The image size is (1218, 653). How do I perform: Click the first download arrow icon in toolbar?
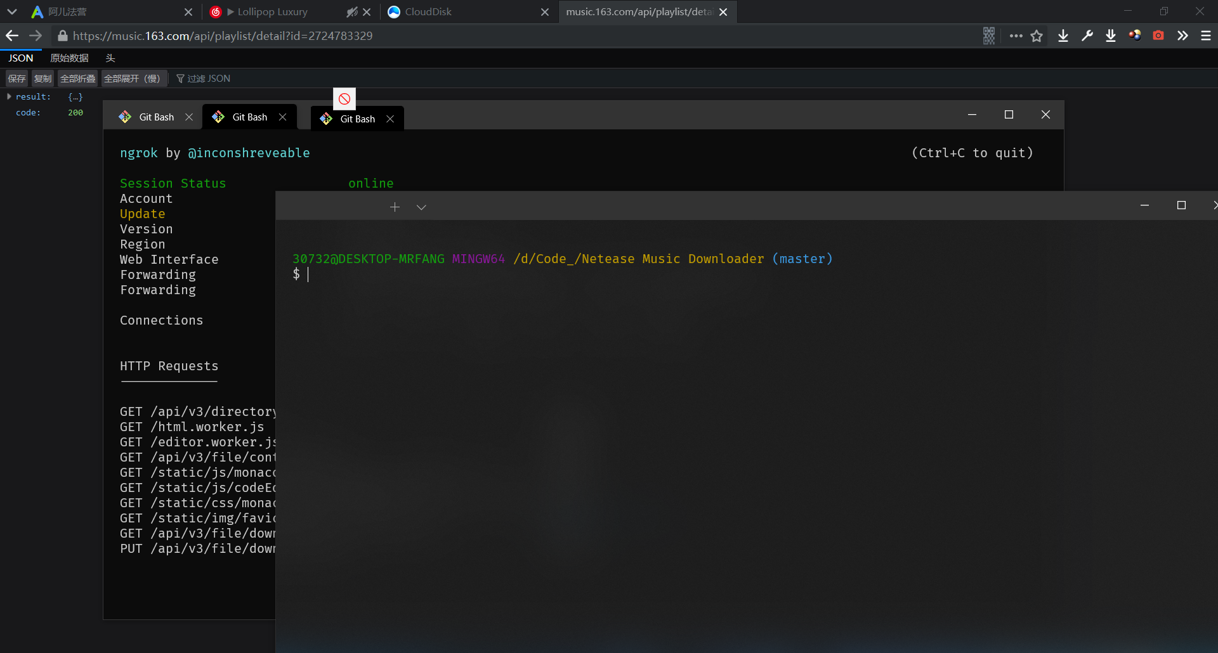click(x=1063, y=36)
